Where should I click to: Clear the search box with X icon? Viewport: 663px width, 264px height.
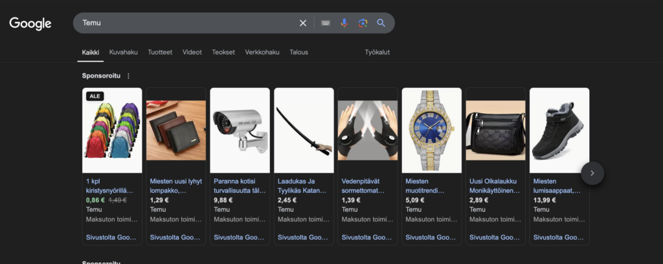[302, 23]
